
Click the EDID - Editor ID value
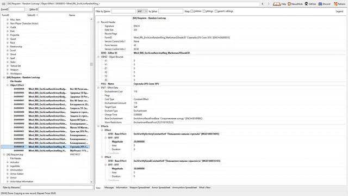point(161,53)
